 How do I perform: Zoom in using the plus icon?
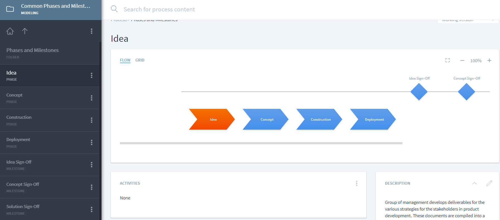tap(489, 60)
